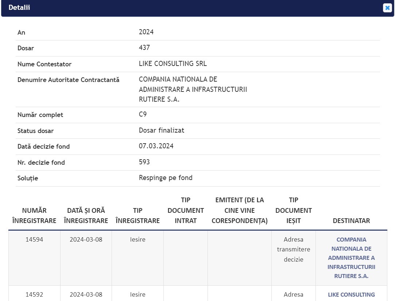Select registration number 14594
395x301 pixels.
pyautogui.click(x=34, y=239)
